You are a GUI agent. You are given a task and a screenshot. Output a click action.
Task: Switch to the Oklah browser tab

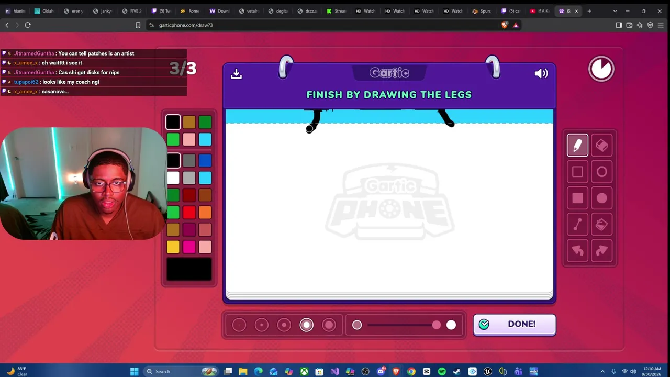[x=44, y=11]
